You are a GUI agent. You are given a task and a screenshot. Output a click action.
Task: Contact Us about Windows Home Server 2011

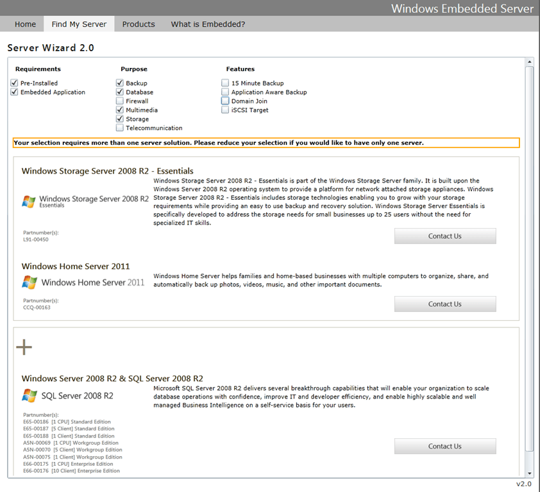click(445, 304)
